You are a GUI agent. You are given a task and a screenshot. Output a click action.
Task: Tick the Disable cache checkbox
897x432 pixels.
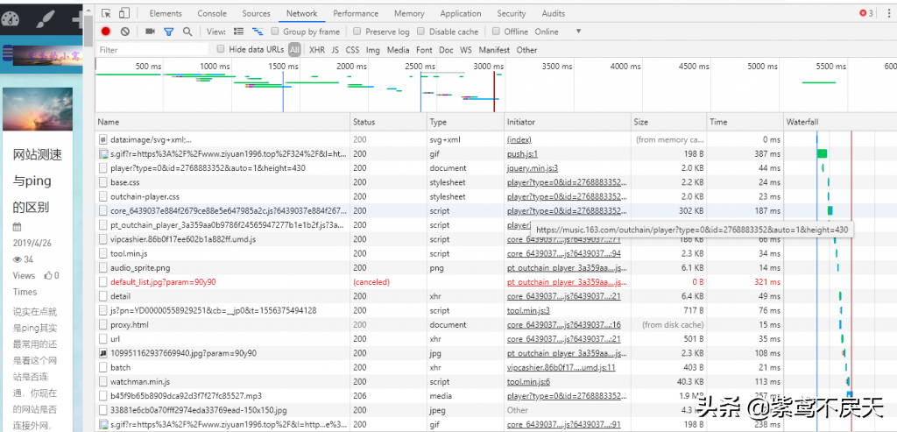click(x=421, y=32)
